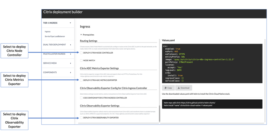Click Observability Exporter Config for Ingress Controller heading

[113, 88]
